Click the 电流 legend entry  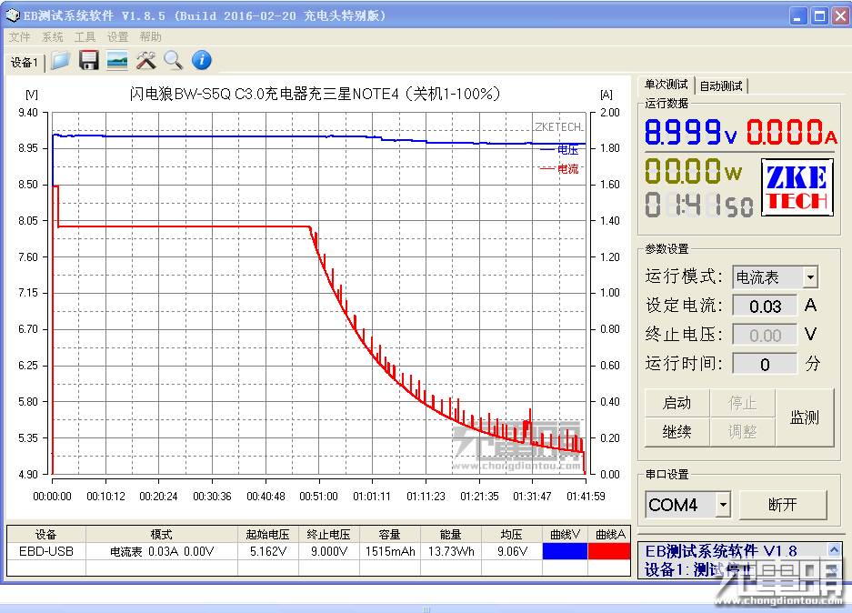(560, 168)
